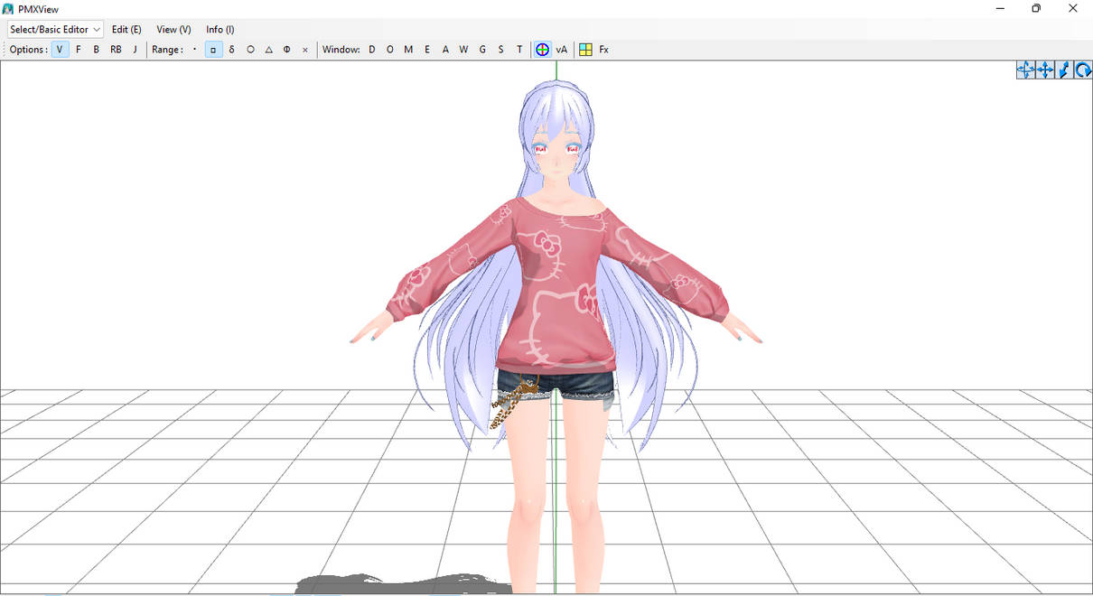This screenshot has width=1093, height=596.
Task: Click the view rotation reset icon
Action: tap(1083, 70)
